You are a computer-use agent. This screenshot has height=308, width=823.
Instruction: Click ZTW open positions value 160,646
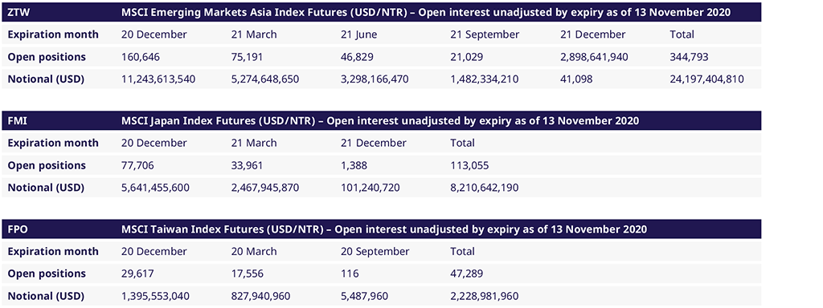click(x=140, y=57)
